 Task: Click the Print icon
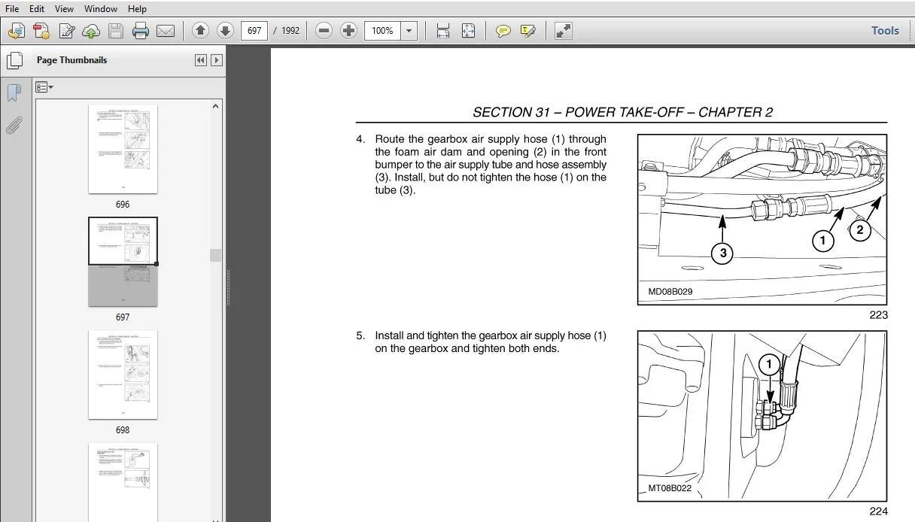tap(140, 31)
